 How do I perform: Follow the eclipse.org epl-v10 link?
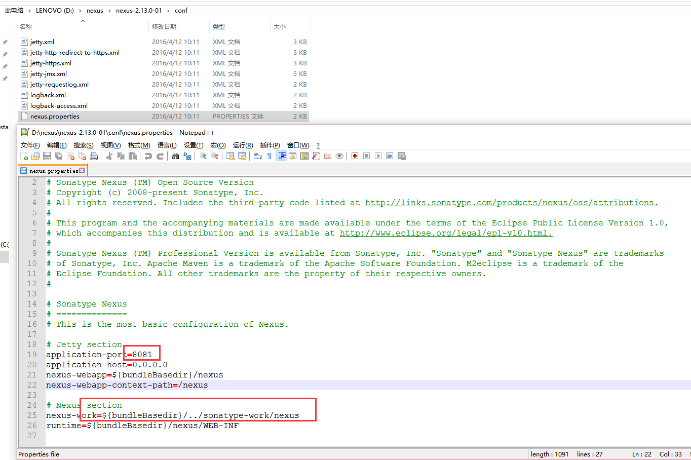click(446, 233)
